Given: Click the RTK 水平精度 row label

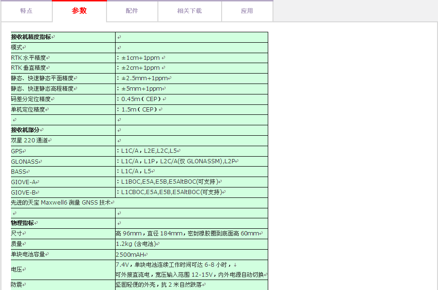Looking at the screenshot, I should tap(29, 58).
